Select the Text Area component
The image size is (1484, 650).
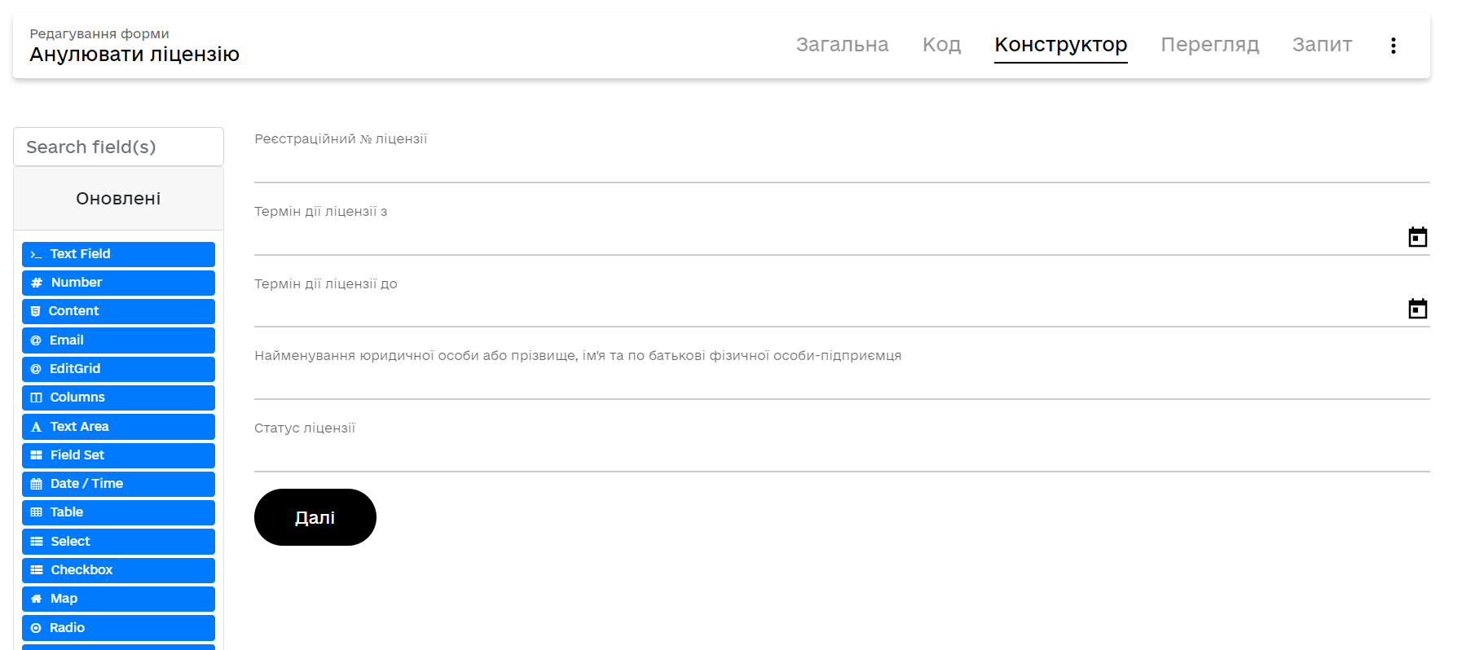[x=118, y=427]
